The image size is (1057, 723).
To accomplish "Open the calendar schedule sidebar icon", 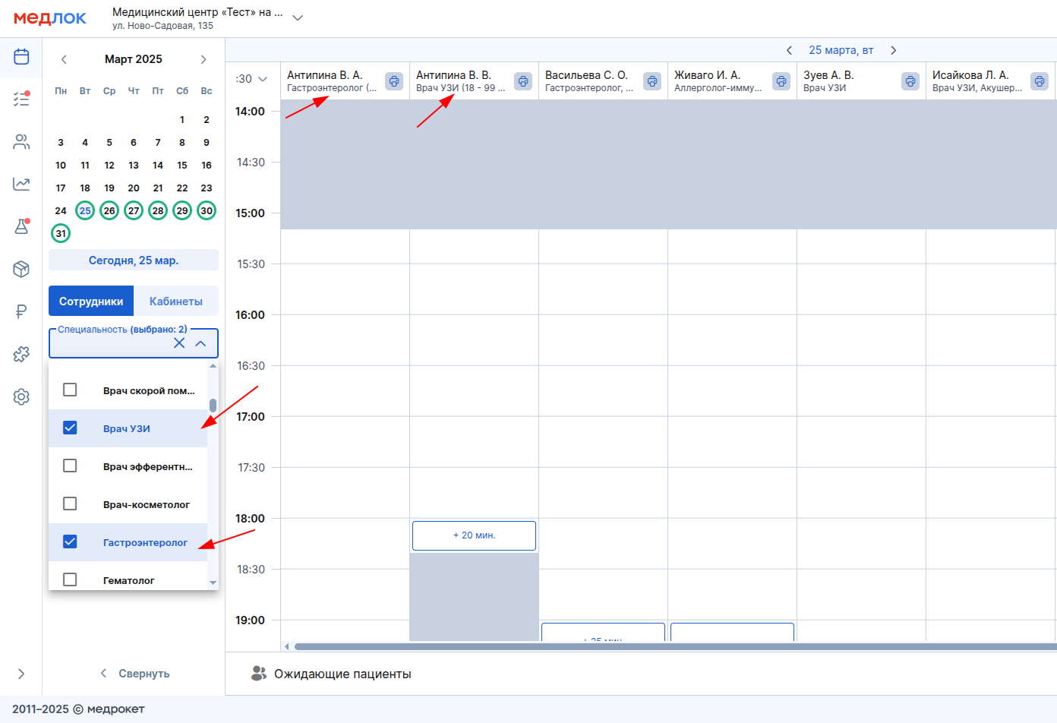I will pos(21,57).
